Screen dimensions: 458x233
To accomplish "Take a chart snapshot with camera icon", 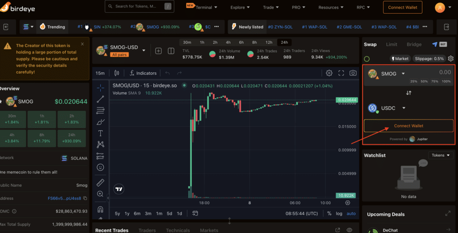I will (353, 73).
